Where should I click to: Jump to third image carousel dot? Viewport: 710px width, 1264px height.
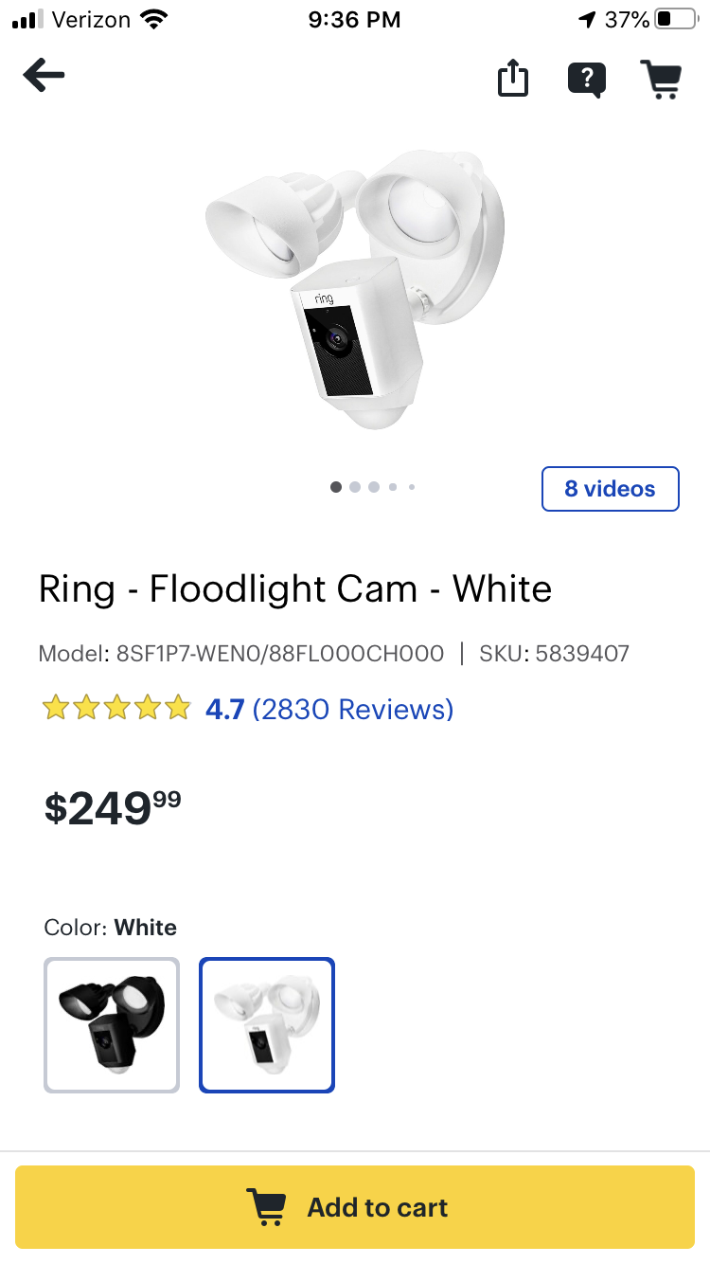(x=374, y=487)
